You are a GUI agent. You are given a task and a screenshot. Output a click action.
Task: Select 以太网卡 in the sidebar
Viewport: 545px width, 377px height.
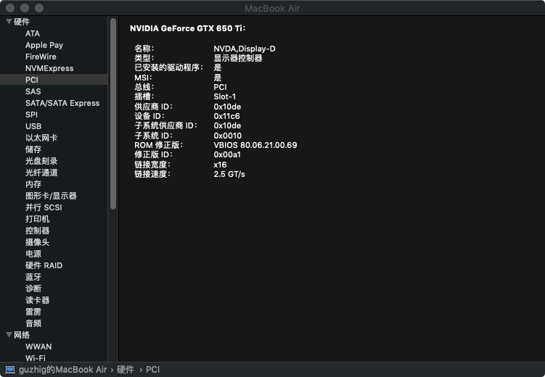coord(41,138)
